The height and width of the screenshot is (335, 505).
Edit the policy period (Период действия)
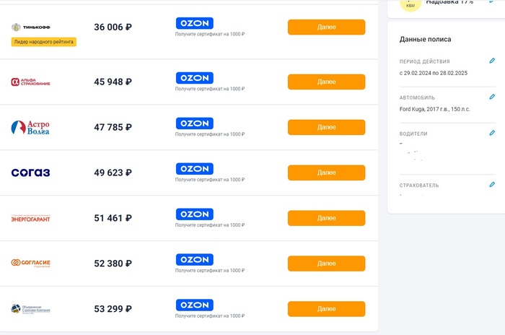tap(492, 61)
